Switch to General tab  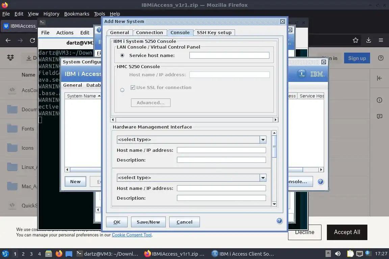coord(120,32)
